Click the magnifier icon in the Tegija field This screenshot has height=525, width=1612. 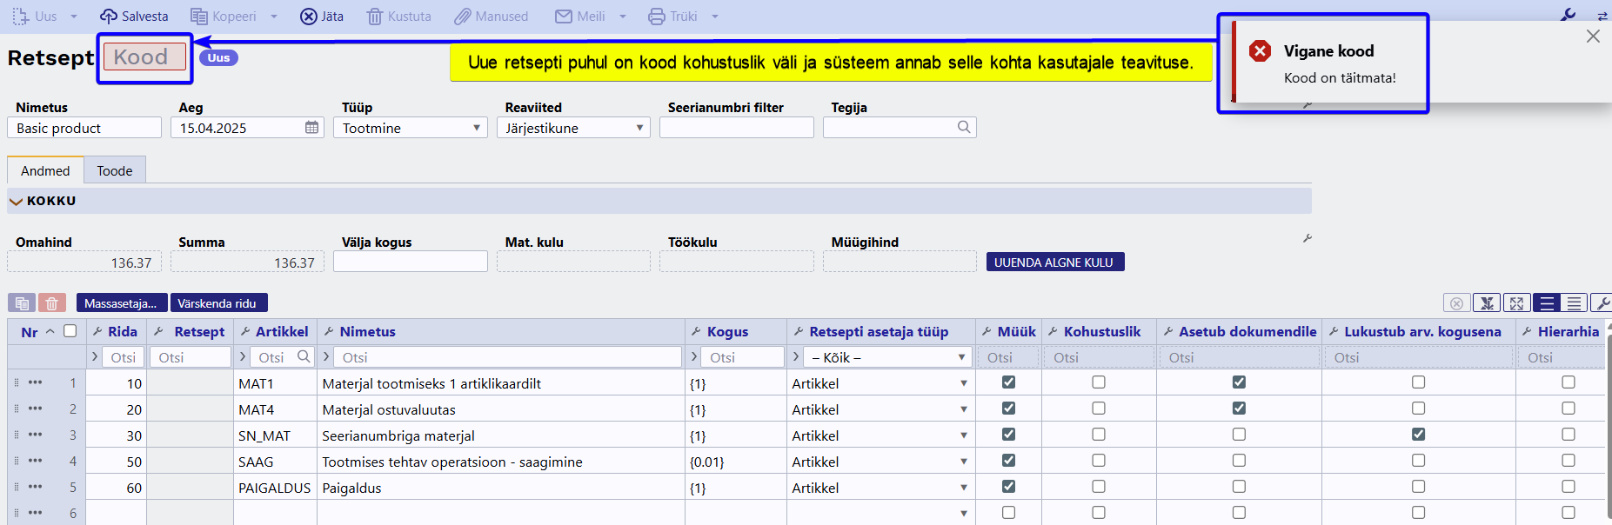click(x=963, y=128)
